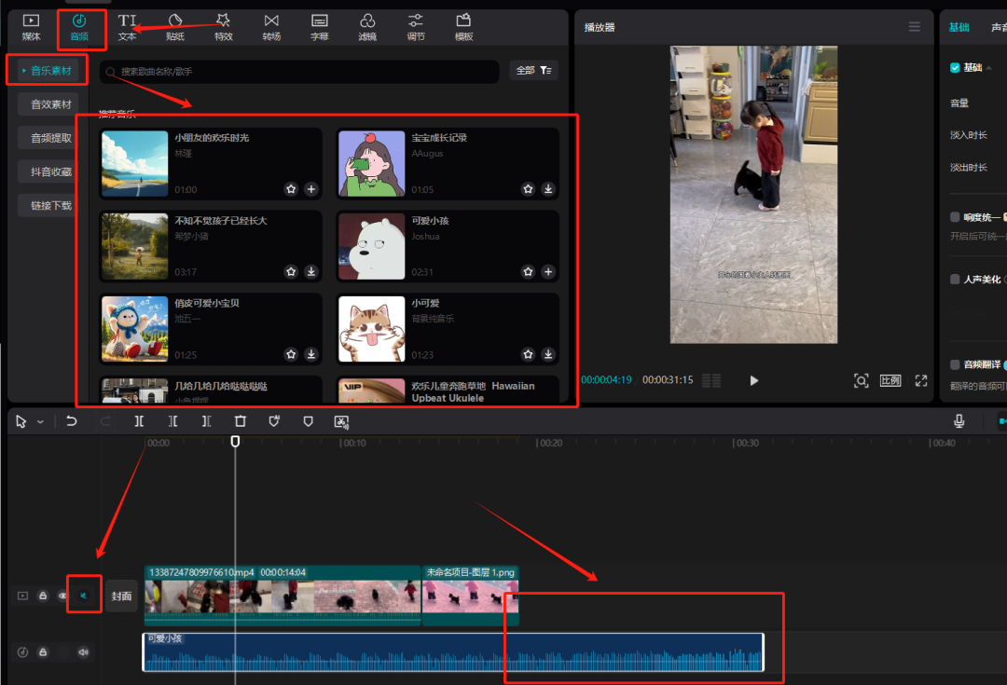
Task: Open 音频提取 audio extraction
Action: [47, 138]
